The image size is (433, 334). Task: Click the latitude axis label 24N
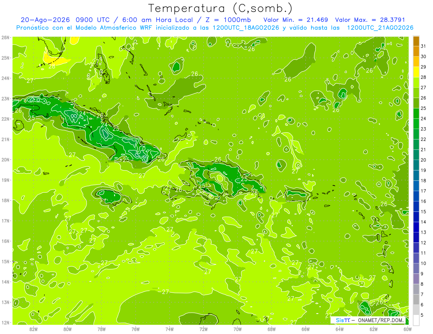point(5,78)
